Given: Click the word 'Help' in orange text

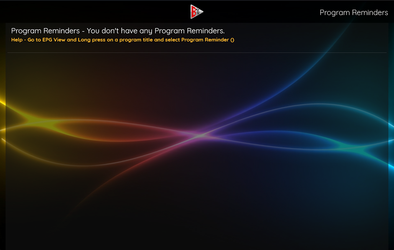Looking at the screenshot, I should (17, 40).
